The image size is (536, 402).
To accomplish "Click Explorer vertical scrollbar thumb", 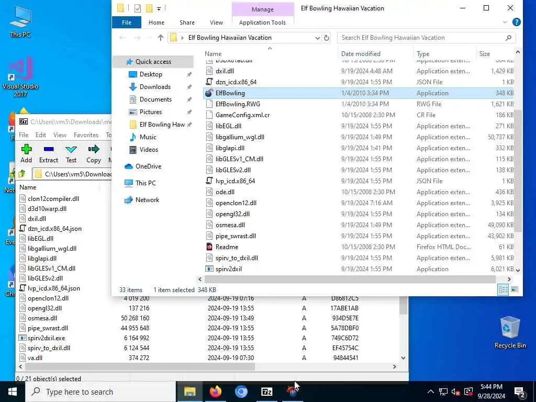I will click(x=518, y=170).
